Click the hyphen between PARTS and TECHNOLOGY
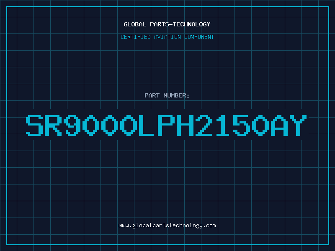Viewport: 335px width, 251px height. coord(171,25)
